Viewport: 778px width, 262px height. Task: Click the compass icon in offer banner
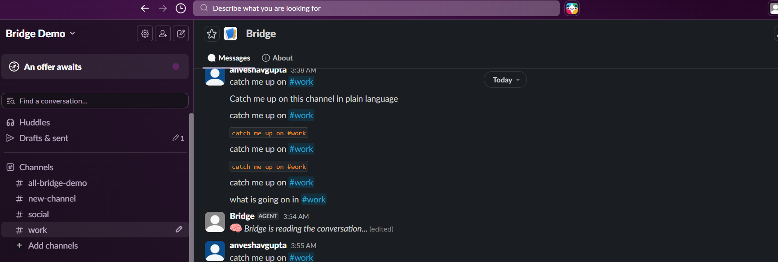point(14,67)
